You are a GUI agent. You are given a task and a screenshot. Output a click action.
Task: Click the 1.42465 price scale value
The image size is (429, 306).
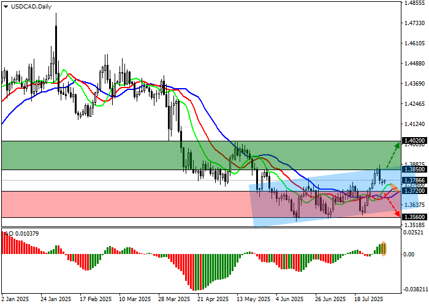coord(415,104)
